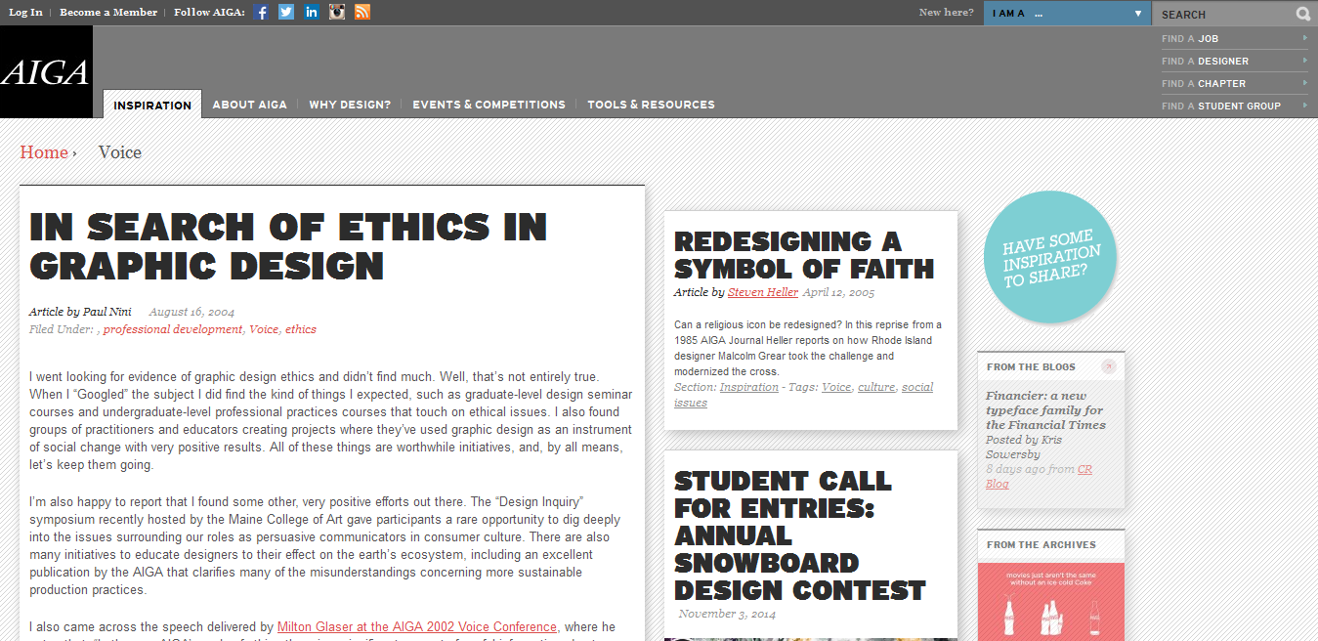Open the 'I am a...' dropdown
Image resolution: width=1318 pixels, height=641 pixels.
coord(1067,14)
